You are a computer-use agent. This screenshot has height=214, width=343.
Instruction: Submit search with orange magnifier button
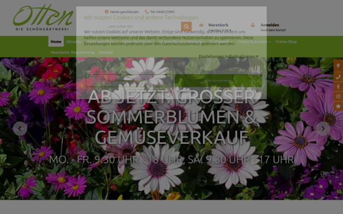(x=186, y=26)
